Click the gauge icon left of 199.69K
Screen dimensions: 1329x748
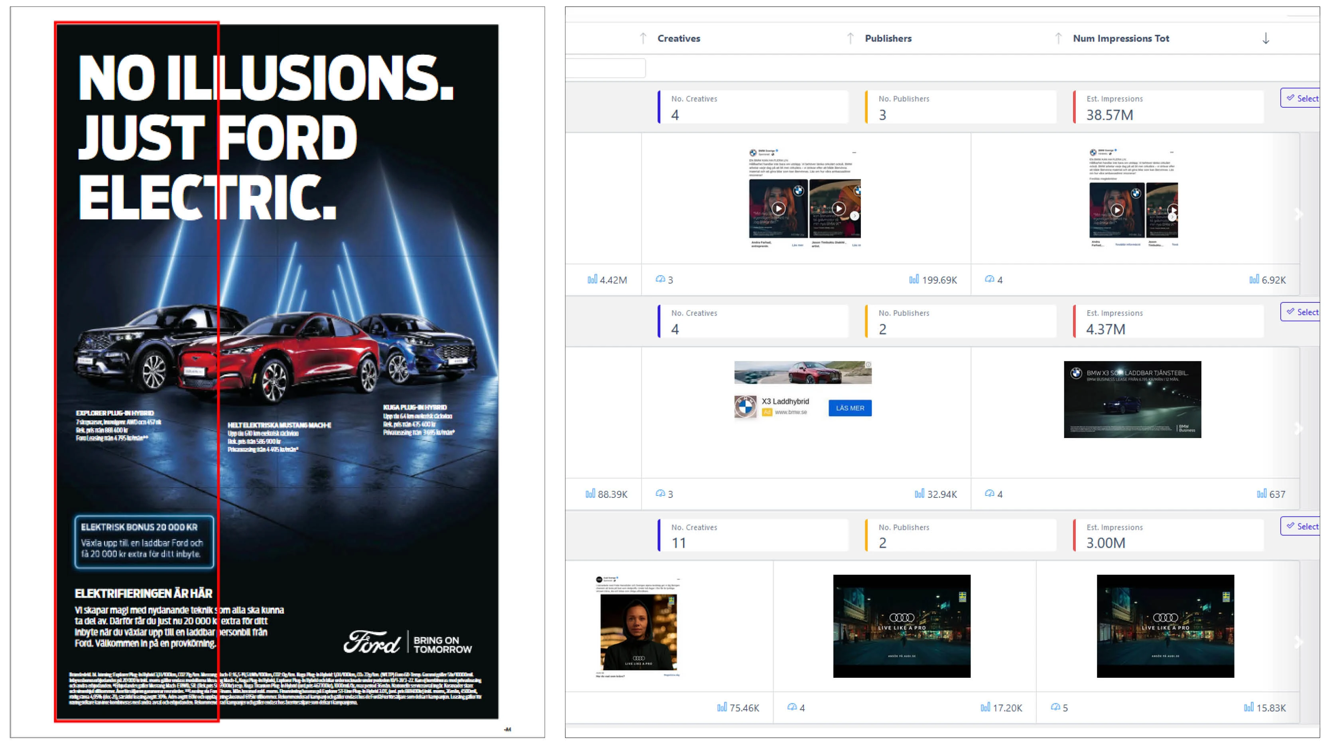pos(660,279)
